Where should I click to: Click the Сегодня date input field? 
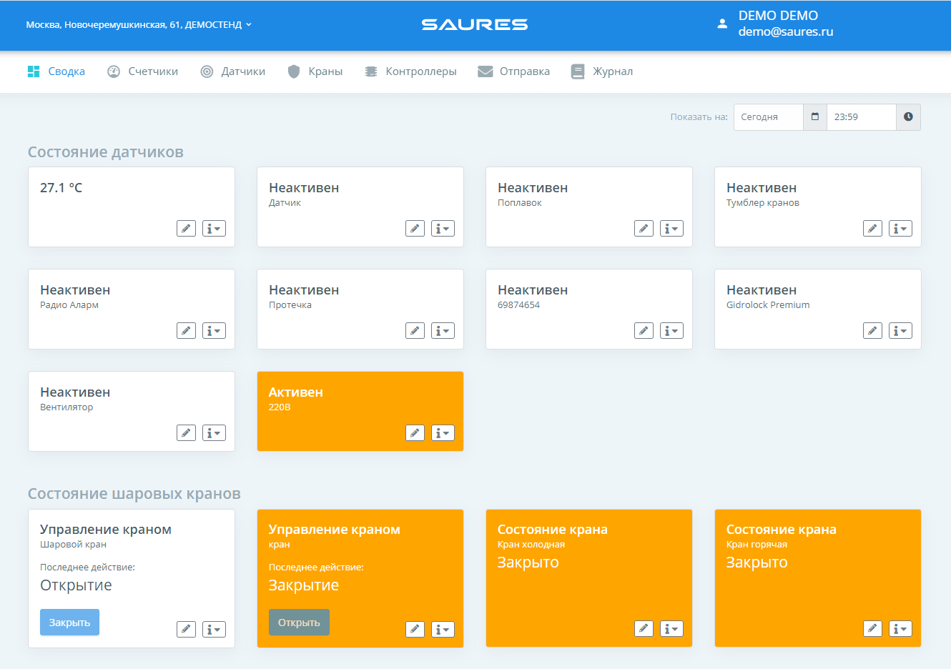click(x=768, y=117)
